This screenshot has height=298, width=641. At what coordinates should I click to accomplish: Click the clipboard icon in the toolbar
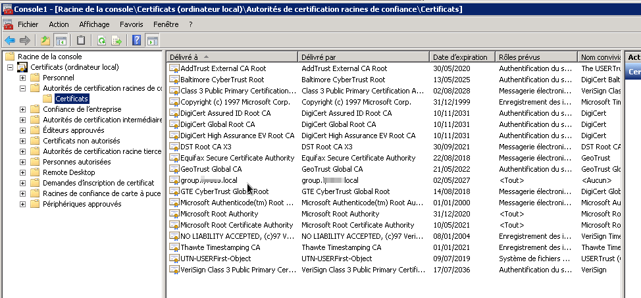81,40
